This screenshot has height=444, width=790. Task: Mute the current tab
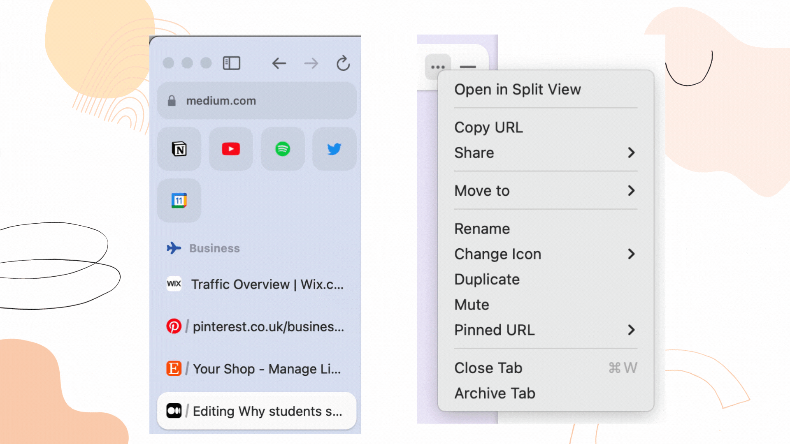click(472, 305)
